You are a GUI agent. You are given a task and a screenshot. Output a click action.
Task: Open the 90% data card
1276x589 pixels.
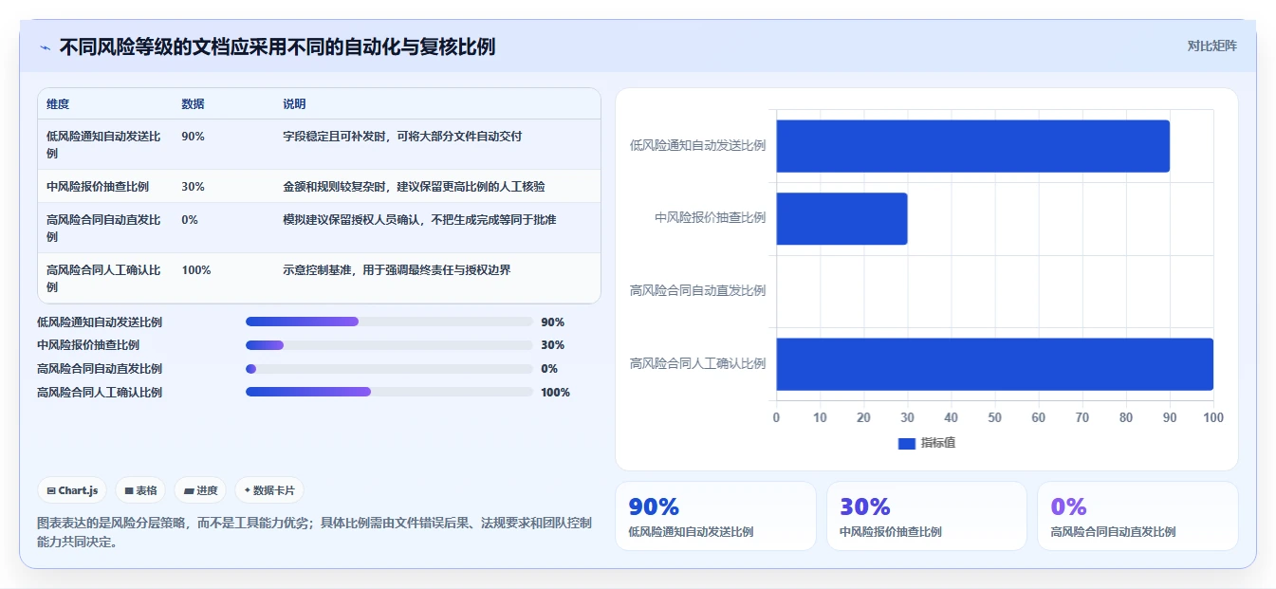pos(715,516)
